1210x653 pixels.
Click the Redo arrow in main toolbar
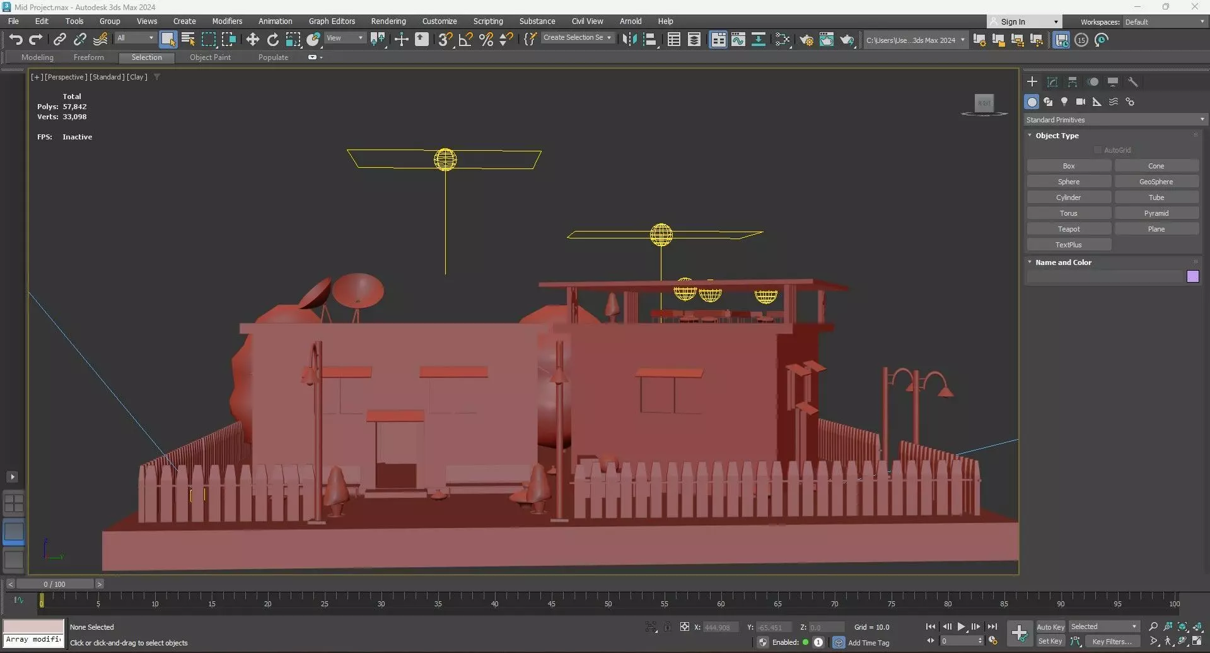click(36, 40)
